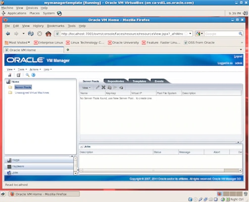
Task: Open the Oracle University bookmark
Action: point(123,42)
